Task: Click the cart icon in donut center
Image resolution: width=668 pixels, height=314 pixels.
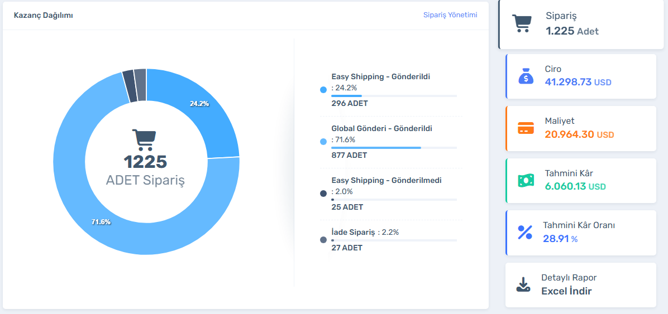Action: click(145, 140)
